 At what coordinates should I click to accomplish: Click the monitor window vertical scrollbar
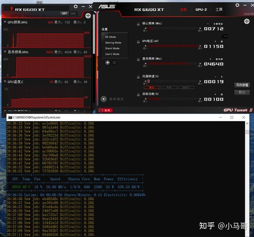[x=94, y=34]
